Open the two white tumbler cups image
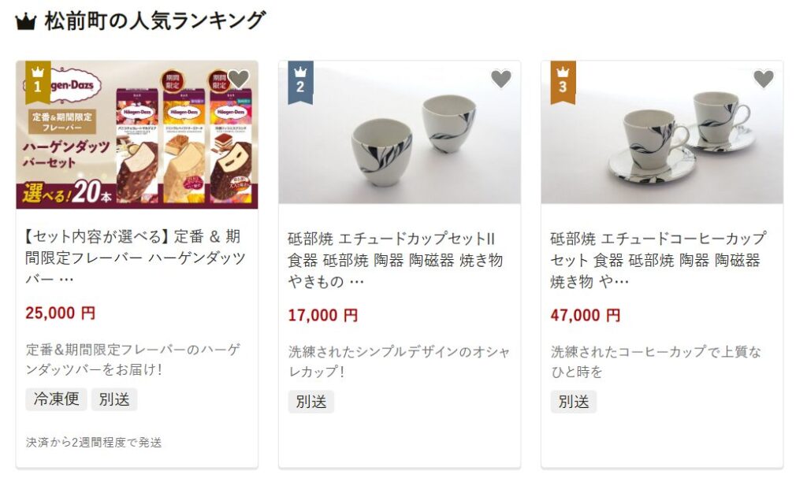807x482 pixels. (x=400, y=132)
